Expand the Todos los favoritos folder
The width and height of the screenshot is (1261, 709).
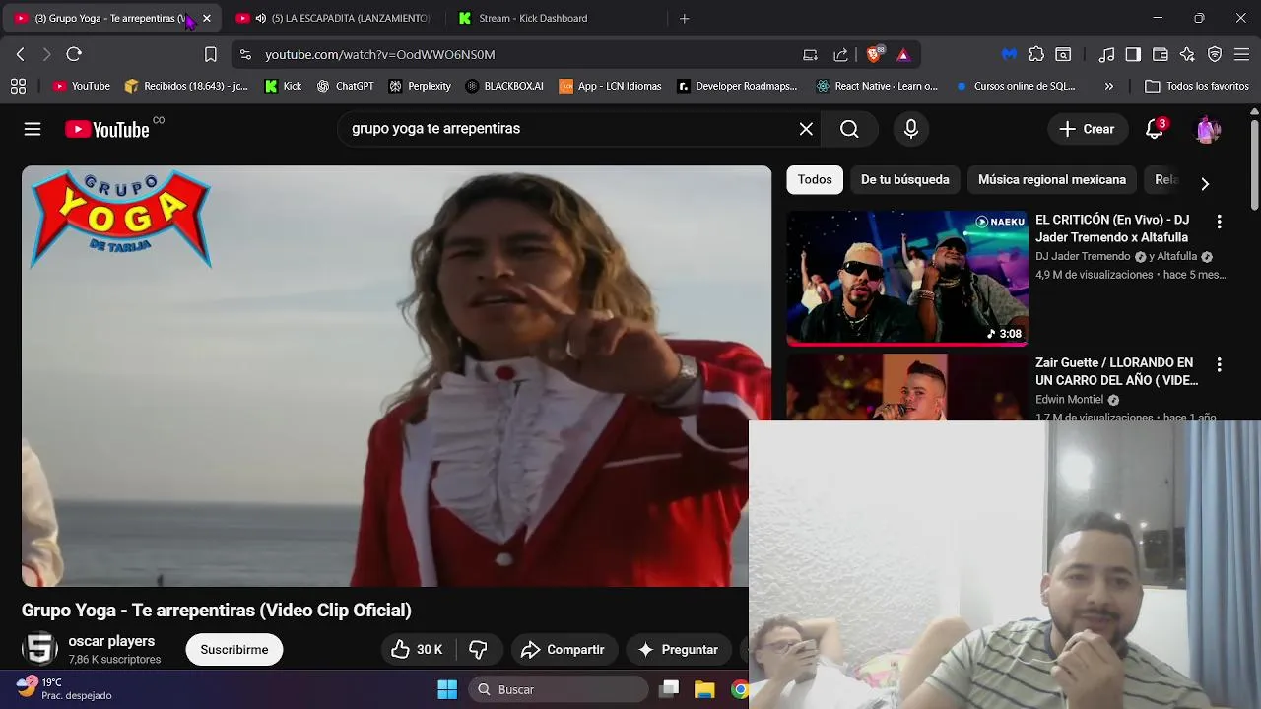click(x=1197, y=86)
